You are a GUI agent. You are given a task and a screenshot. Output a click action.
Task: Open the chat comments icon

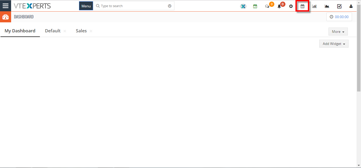click(267, 6)
